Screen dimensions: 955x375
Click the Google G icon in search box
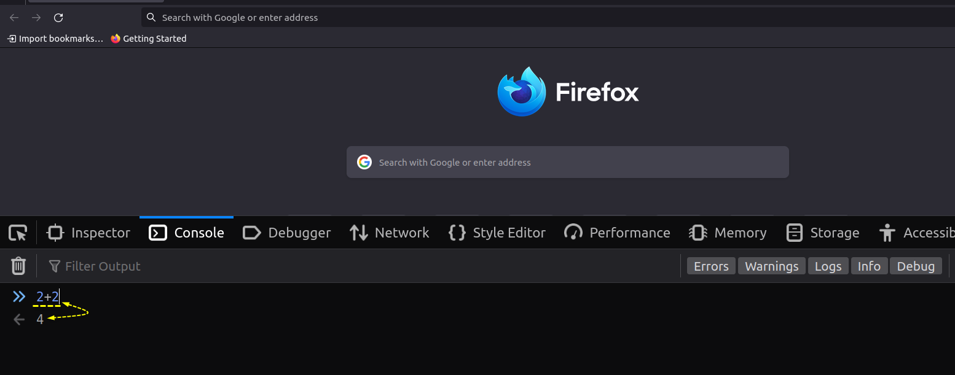(364, 162)
